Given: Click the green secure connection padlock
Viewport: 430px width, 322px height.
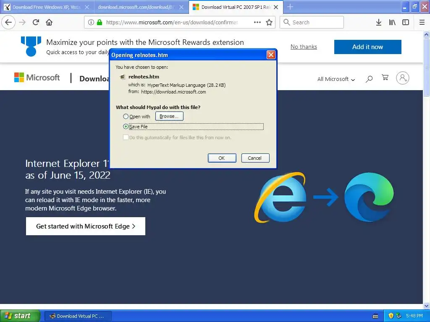Looking at the screenshot, I should [x=100, y=22].
